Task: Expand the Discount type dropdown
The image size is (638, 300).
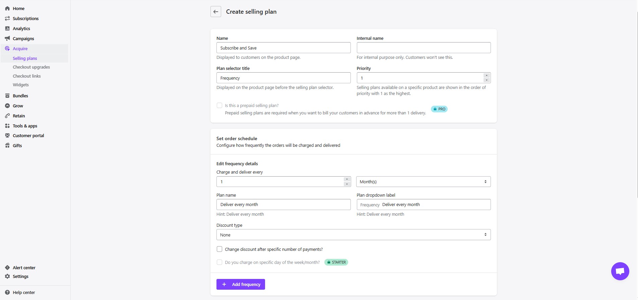Action: click(353, 235)
